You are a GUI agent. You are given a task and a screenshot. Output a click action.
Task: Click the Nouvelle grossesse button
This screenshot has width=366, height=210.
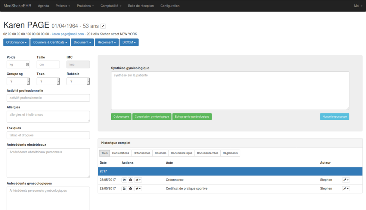pos(334,117)
